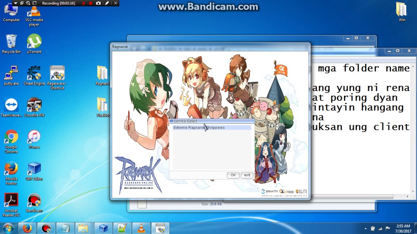Select the Win folder on the desktop
This screenshot has height=234, width=417.
click(x=402, y=12)
